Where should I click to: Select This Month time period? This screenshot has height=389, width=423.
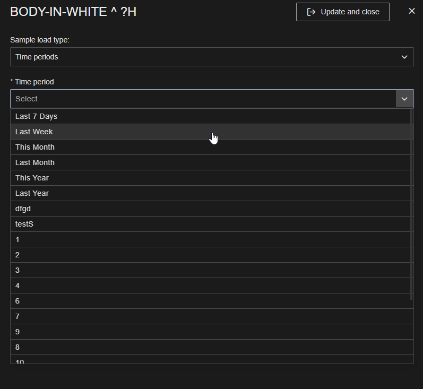35,147
